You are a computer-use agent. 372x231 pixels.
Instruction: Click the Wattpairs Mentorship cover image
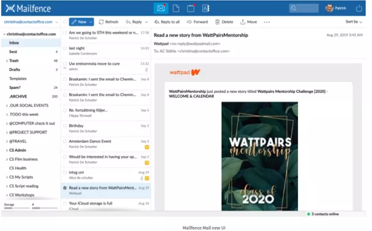tap(260, 156)
